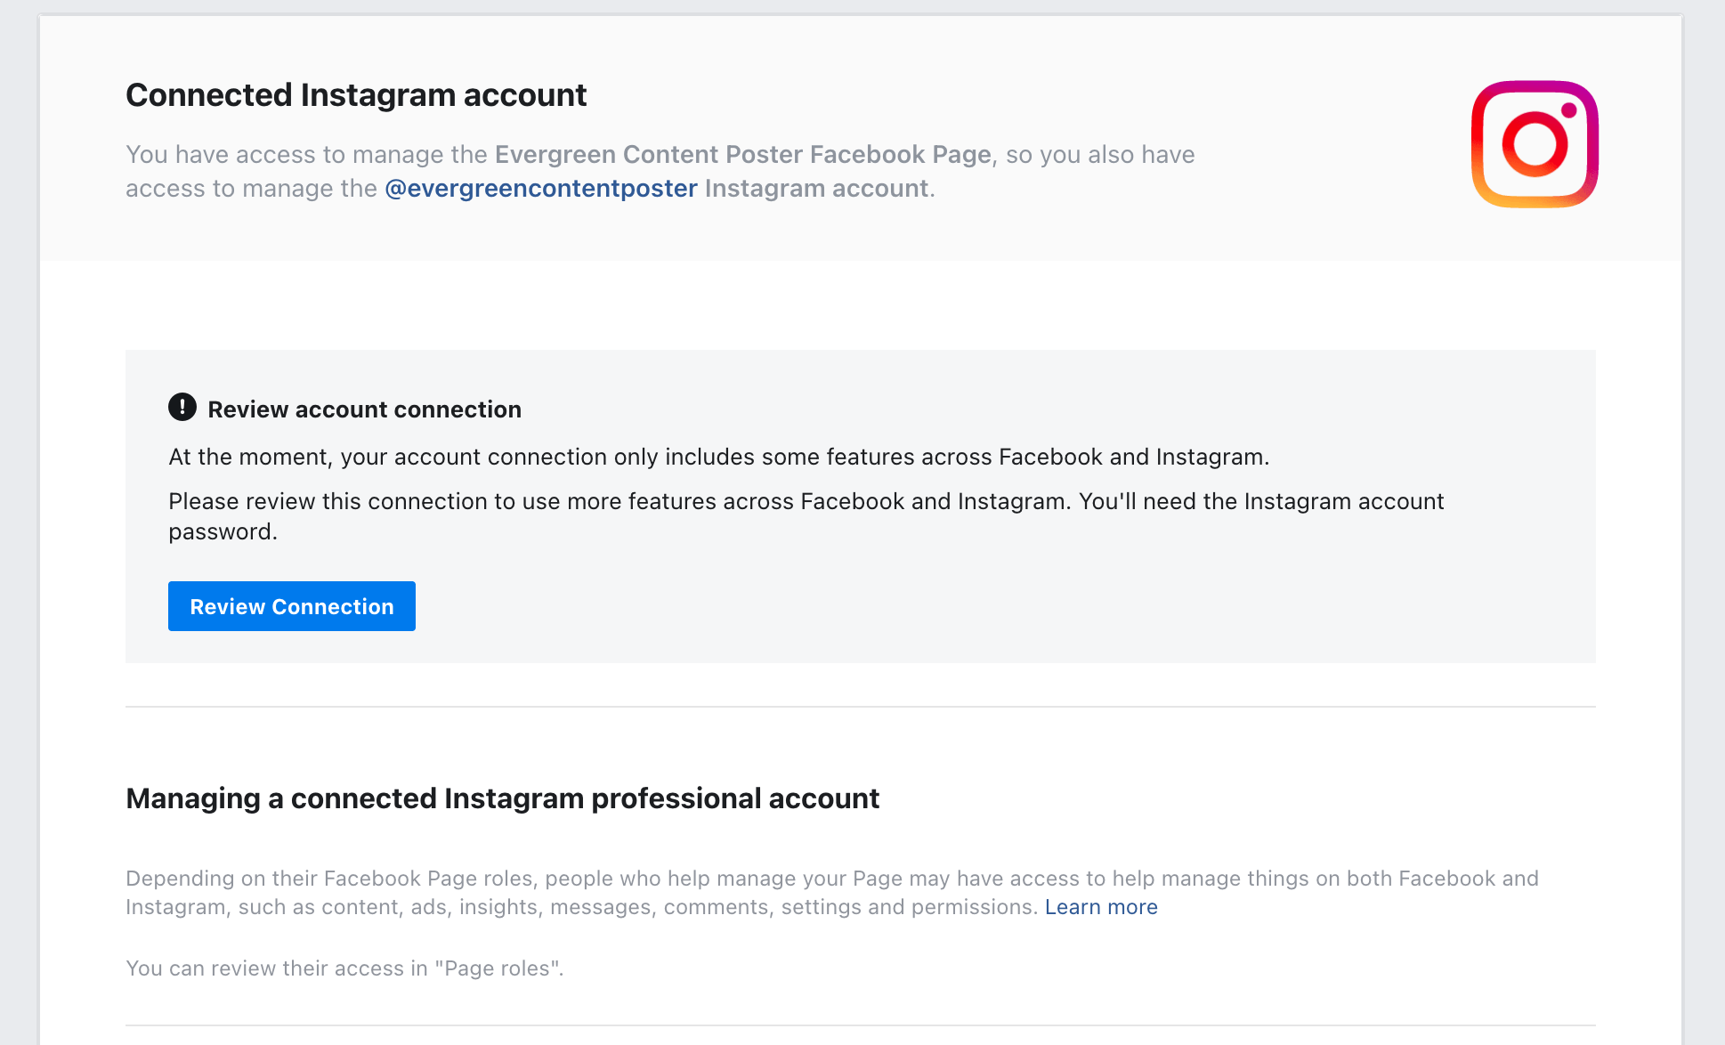Screen dimensions: 1725x1045
Task: Click the quoted "Page roles" text
Action: click(498, 968)
